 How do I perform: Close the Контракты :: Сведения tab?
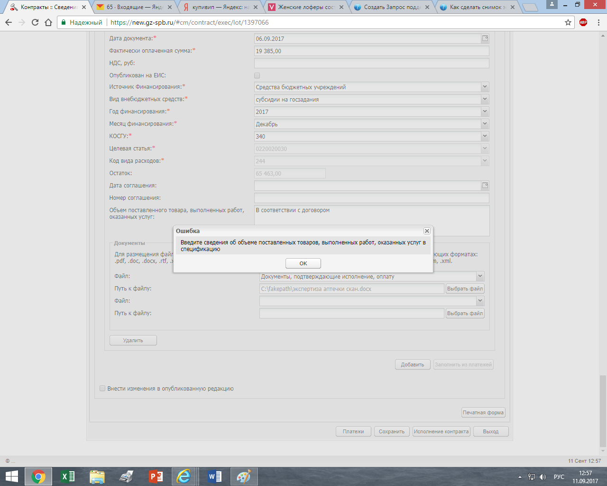[84, 7]
